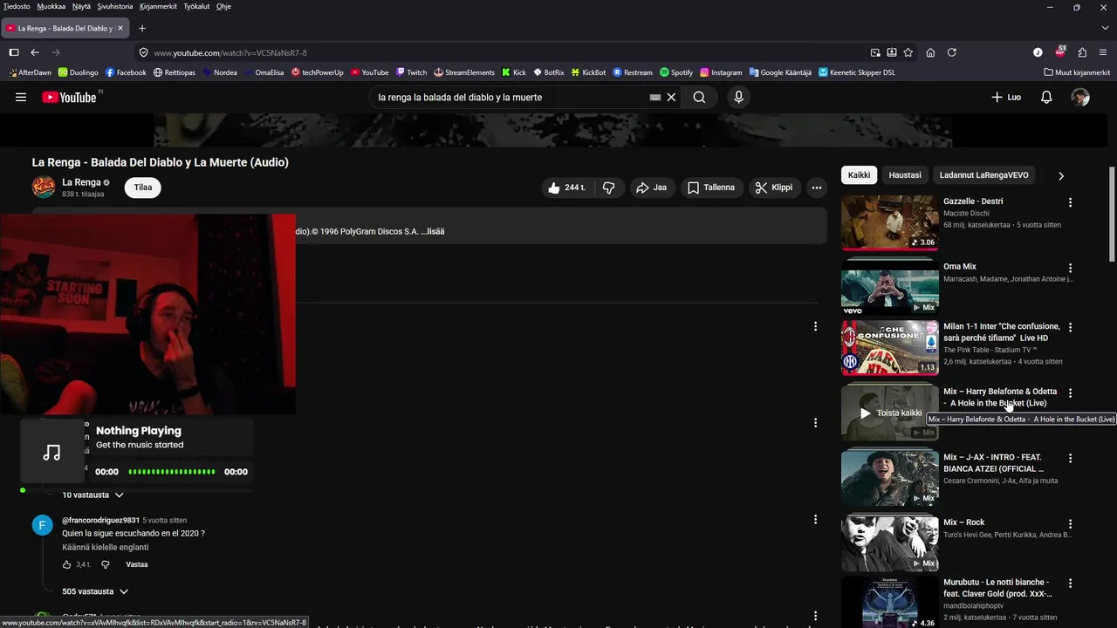Viewport: 1117px width, 628px height.
Task: Show more filter chips with right arrow
Action: [1061, 175]
